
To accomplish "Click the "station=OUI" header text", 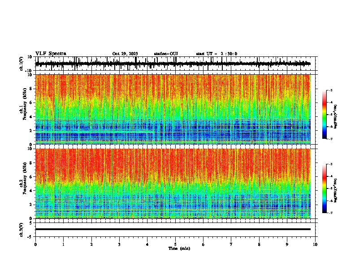I will (x=166, y=54).
